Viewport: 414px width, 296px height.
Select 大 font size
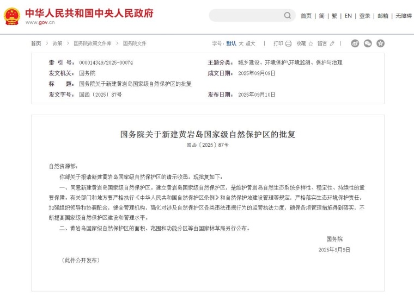(241, 43)
